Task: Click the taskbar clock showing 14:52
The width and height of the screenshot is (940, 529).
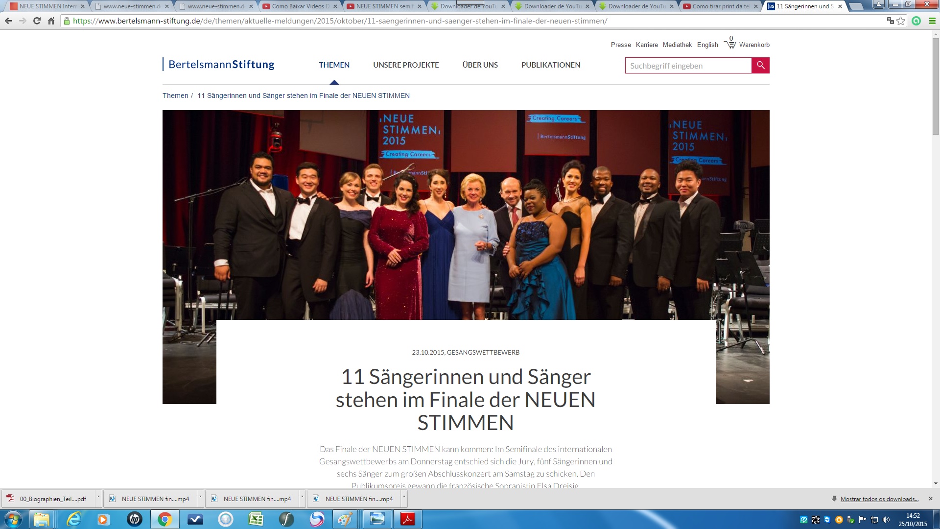Action: click(913, 520)
